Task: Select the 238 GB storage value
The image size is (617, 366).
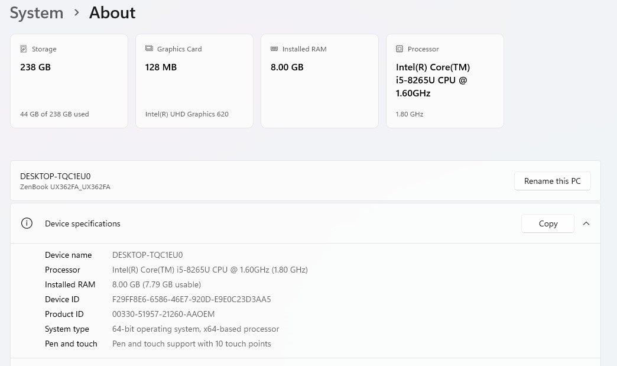Action: point(35,67)
